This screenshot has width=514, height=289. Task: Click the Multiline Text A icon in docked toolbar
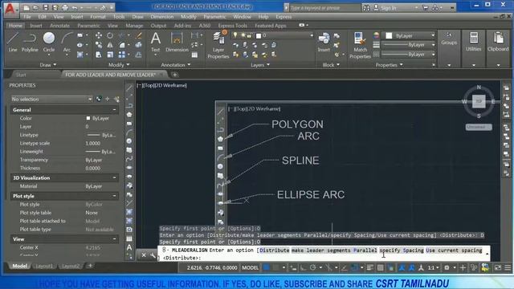[129, 247]
